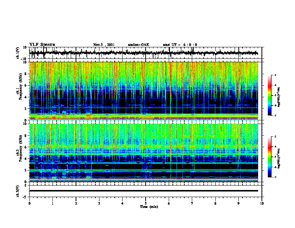
Task: Click the "1" tick on the time axis
Action: [53, 203]
